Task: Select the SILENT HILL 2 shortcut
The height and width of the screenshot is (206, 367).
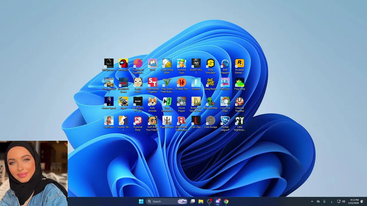Action: [196, 66]
